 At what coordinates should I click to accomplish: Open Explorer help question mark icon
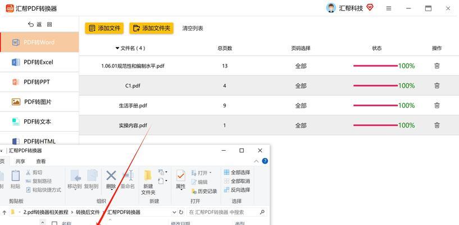[265, 161]
